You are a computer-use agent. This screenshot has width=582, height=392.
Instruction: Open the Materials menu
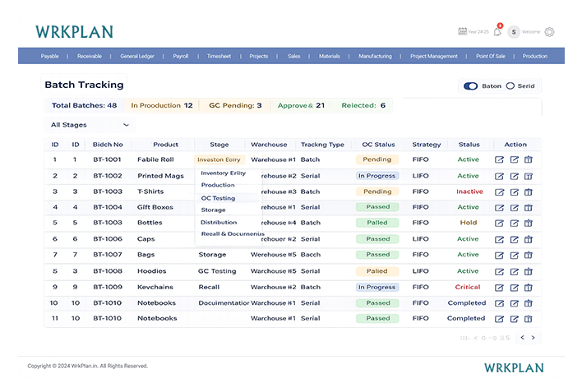click(330, 56)
